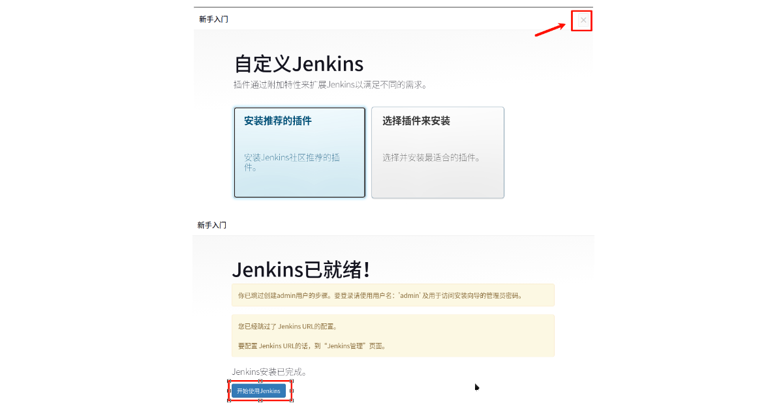Click 选择并安装最适合的插件 description text
Viewport: 783px width, 414px height.
(431, 158)
